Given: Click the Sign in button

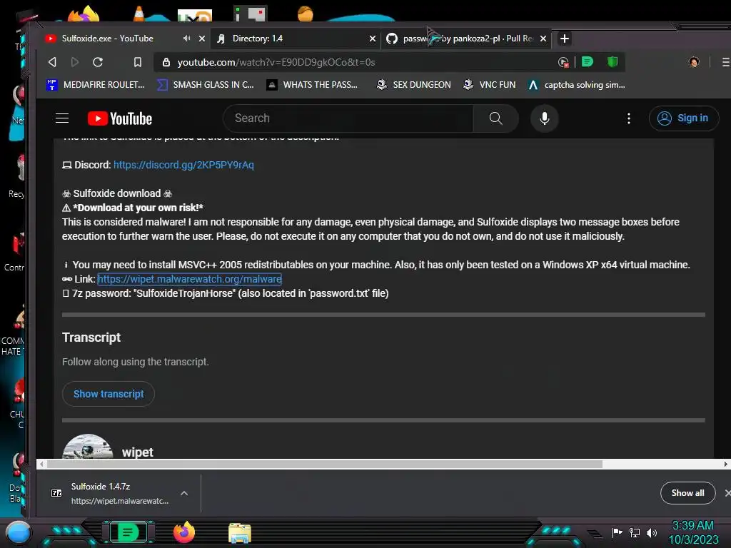Looking at the screenshot, I should (x=683, y=118).
